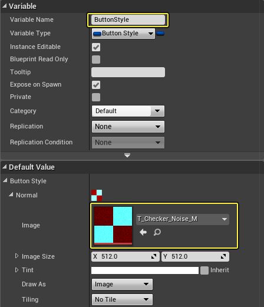Screen dimensions: 264x307
Task: Open Replication None dropdown
Action: [128, 127]
